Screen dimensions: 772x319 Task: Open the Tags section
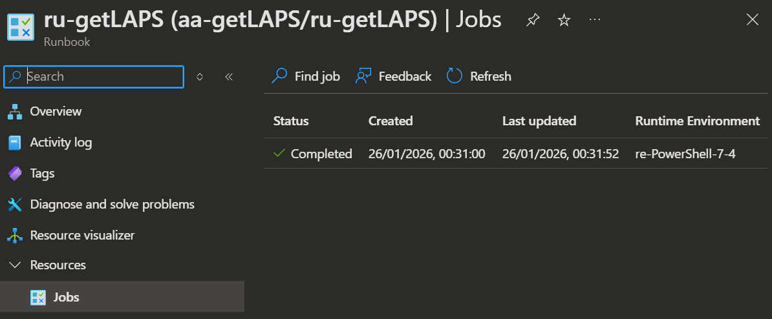(42, 173)
